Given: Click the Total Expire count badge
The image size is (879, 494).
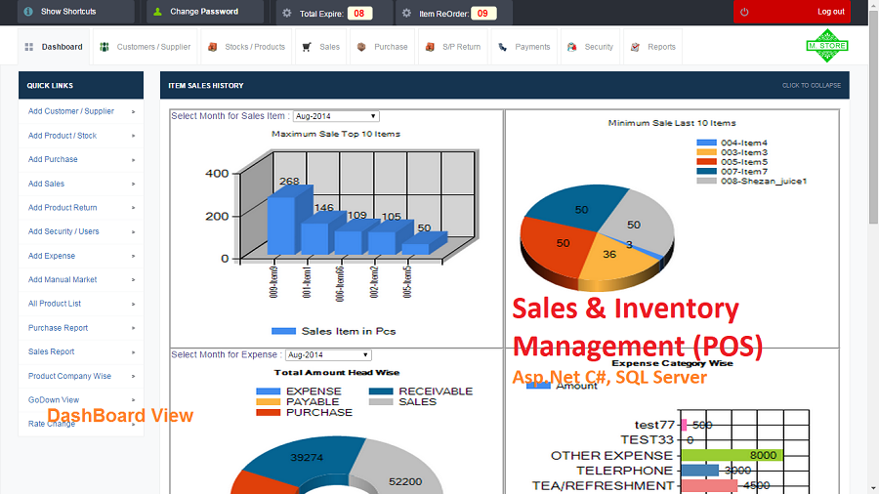Looking at the screenshot, I should tap(359, 14).
